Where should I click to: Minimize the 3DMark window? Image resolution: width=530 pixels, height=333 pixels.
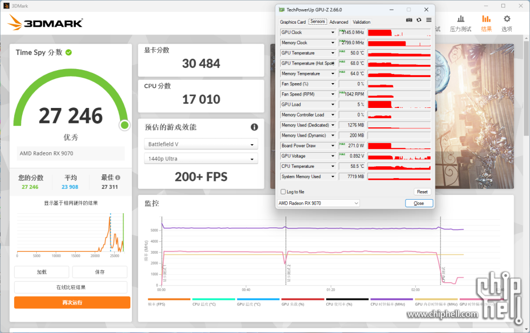click(x=486, y=6)
